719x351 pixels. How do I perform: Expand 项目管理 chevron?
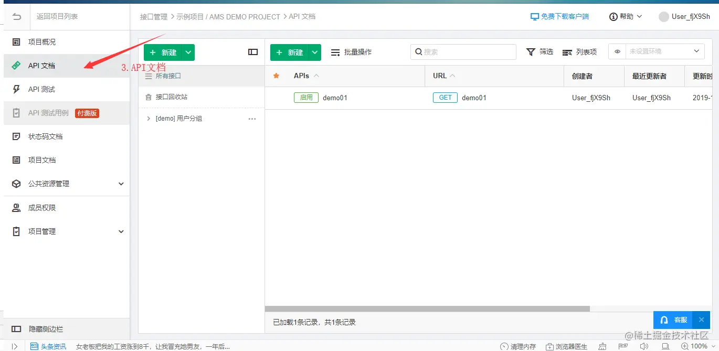coord(121,231)
